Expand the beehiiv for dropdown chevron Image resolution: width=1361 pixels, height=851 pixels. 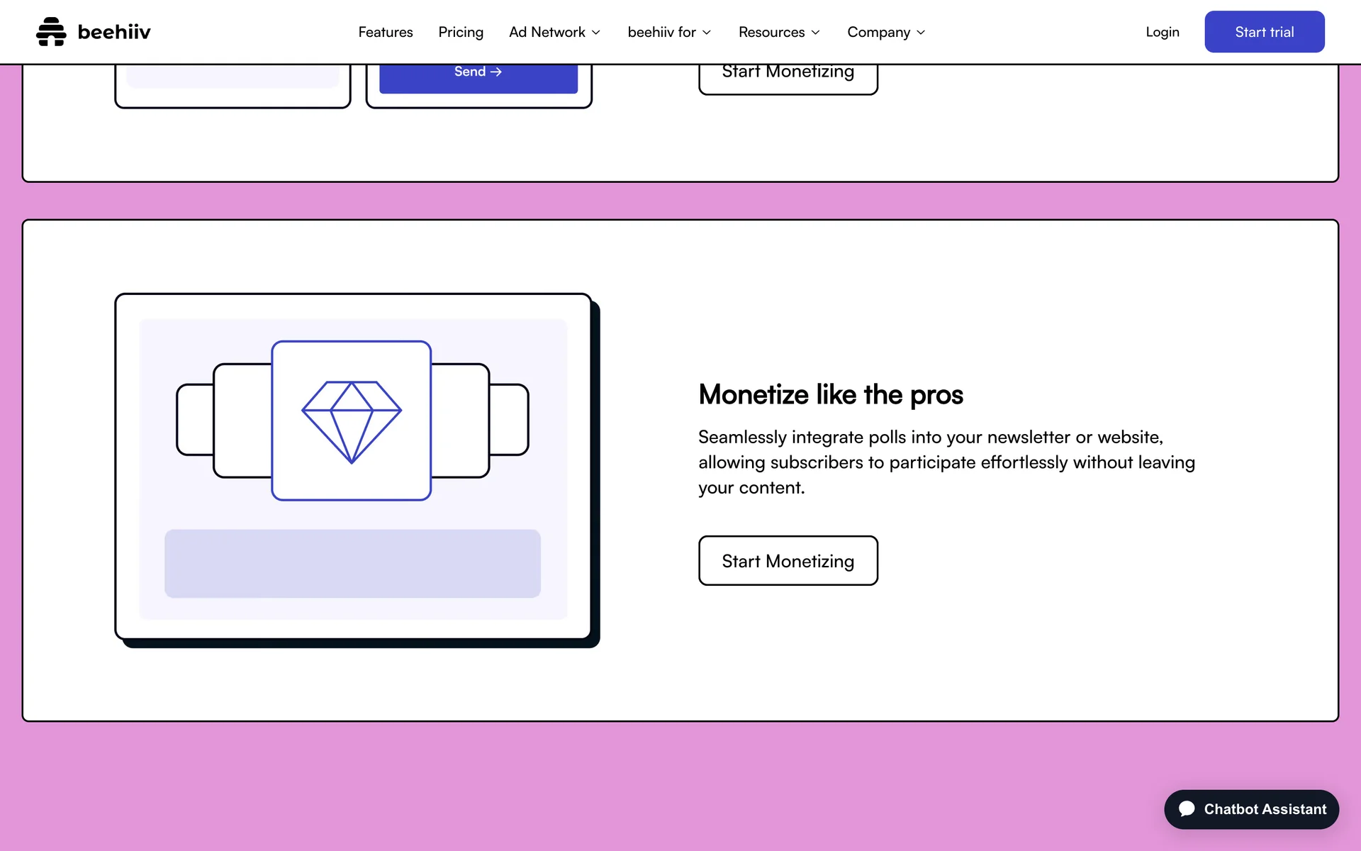pos(707,33)
